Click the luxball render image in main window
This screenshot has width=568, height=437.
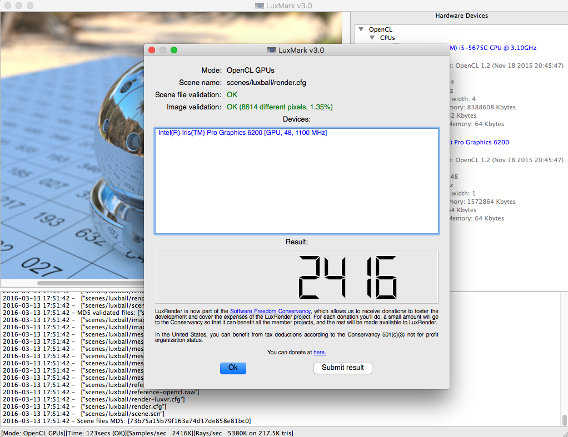[x=72, y=145]
